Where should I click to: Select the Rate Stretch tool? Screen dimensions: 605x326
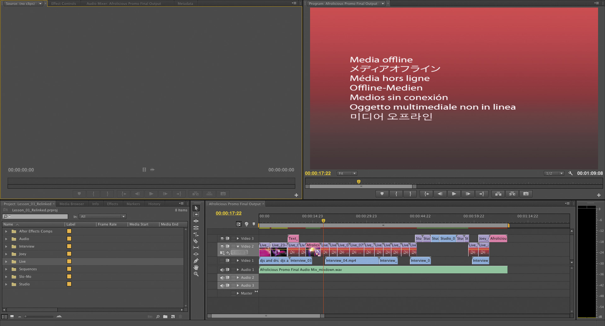pyautogui.click(x=196, y=234)
